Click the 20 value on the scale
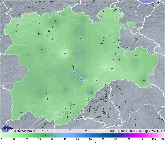 27,139
